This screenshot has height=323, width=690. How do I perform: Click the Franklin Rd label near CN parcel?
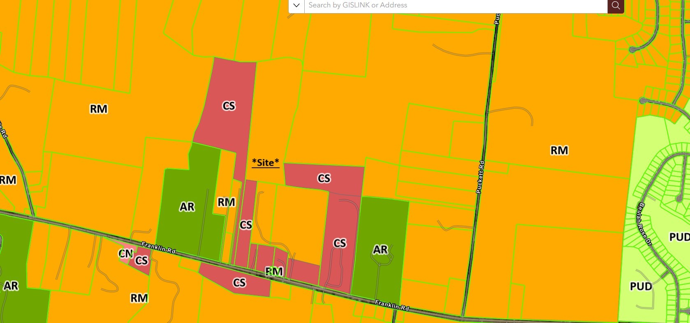pos(158,247)
